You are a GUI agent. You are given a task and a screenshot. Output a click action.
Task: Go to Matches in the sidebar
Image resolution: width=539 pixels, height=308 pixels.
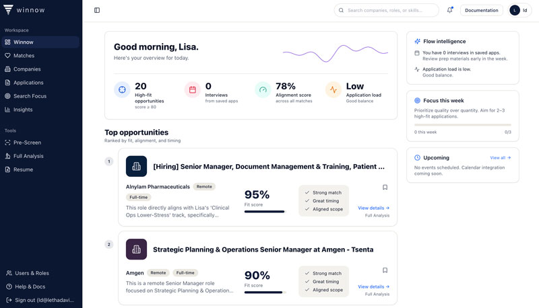point(40,56)
